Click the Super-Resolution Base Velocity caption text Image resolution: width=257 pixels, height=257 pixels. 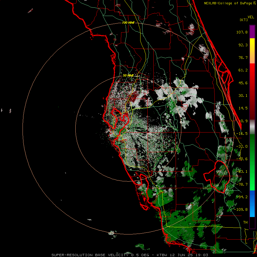point(130,255)
